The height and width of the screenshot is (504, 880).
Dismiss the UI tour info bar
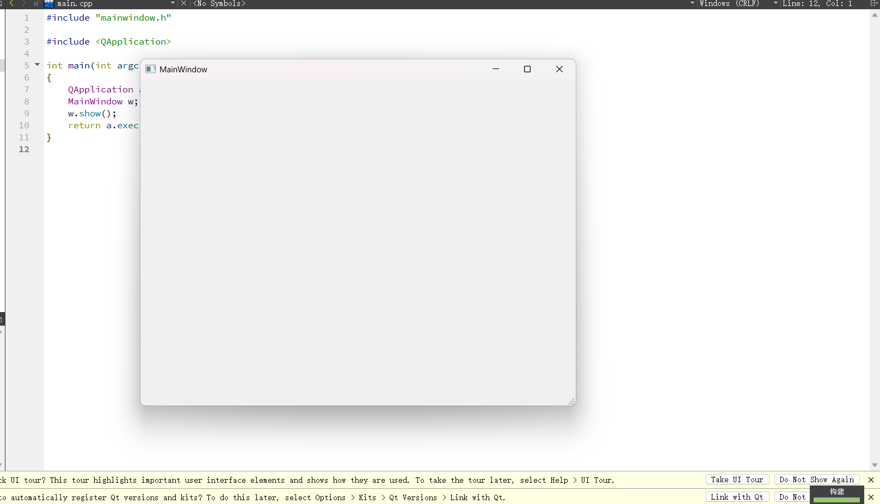pyautogui.click(x=871, y=480)
